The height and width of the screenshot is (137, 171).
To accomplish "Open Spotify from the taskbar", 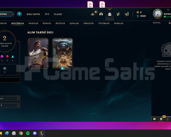I will coord(28,133).
